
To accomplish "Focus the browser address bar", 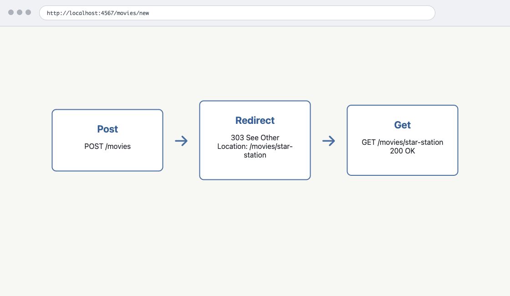I will tap(237, 13).
